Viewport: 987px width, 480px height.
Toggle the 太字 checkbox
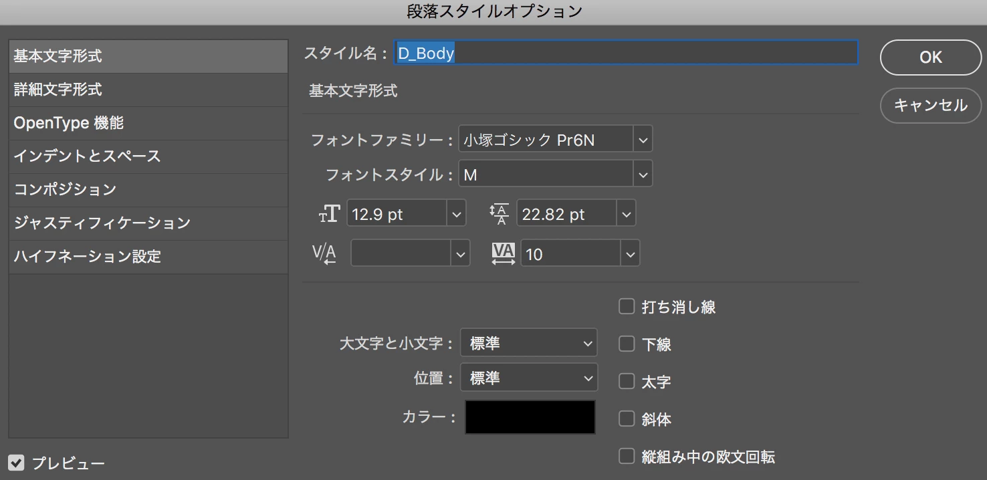(x=627, y=381)
